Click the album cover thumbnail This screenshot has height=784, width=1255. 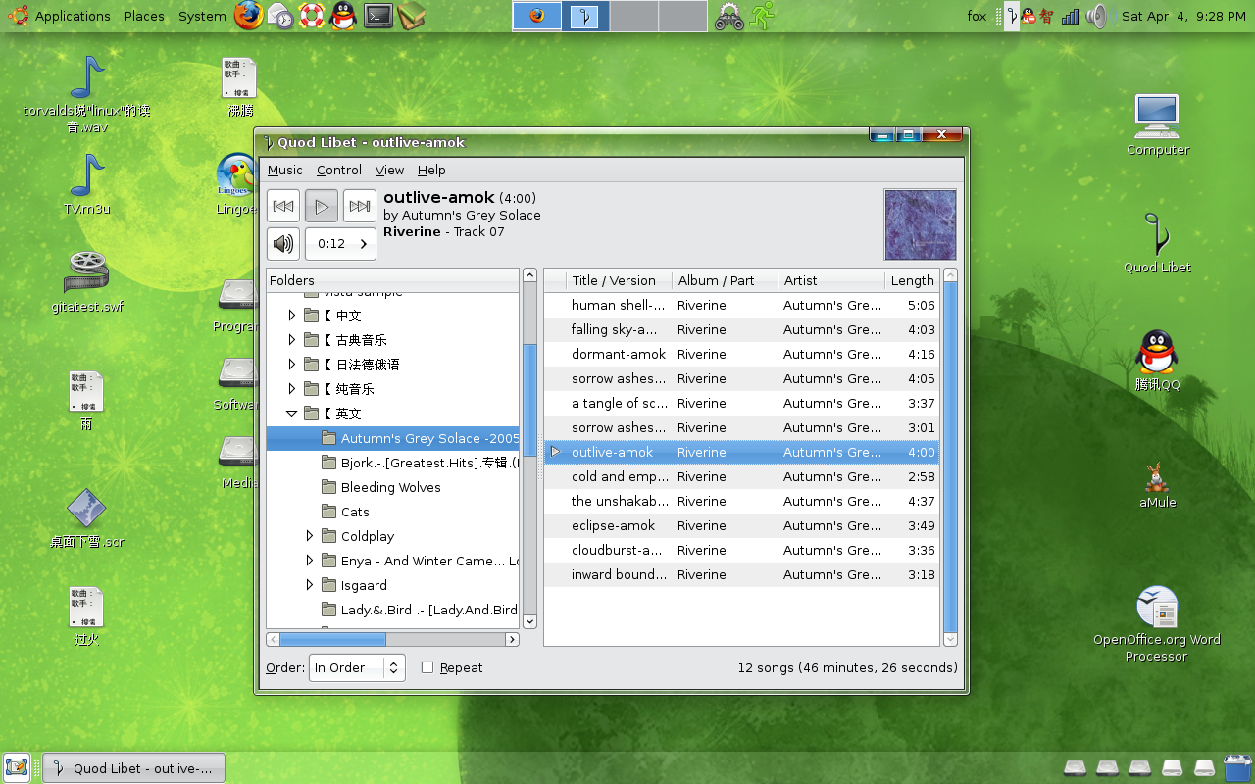point(920,224)
